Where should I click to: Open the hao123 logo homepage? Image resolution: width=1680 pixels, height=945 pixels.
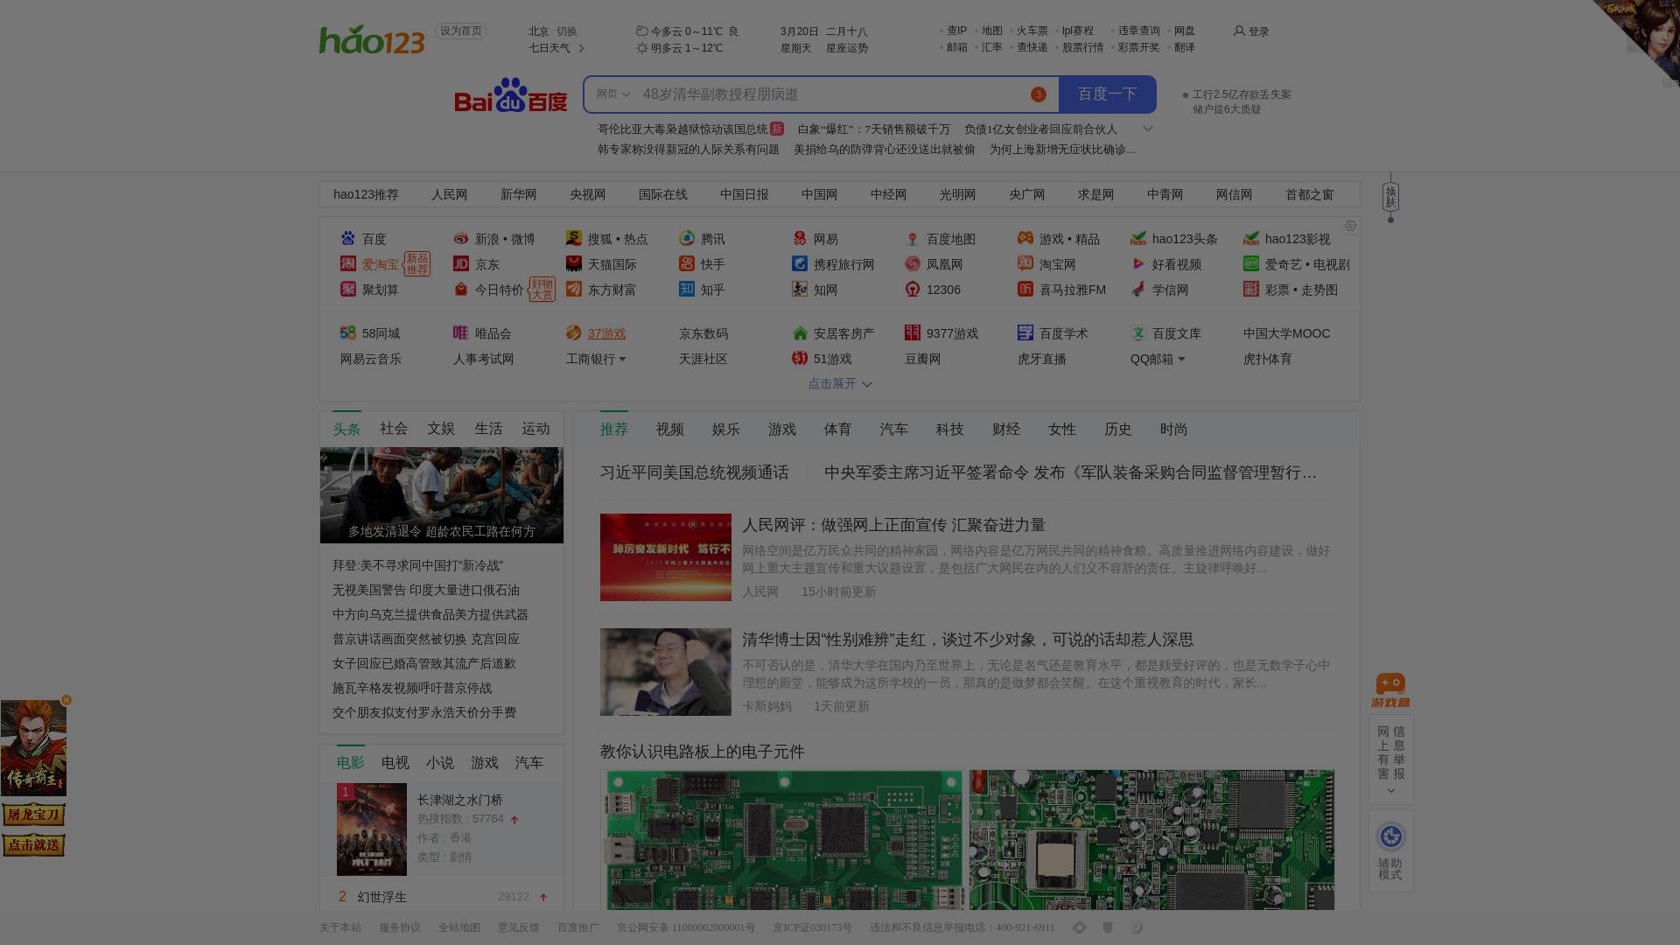pyautogui.click(x=372, y=39)
